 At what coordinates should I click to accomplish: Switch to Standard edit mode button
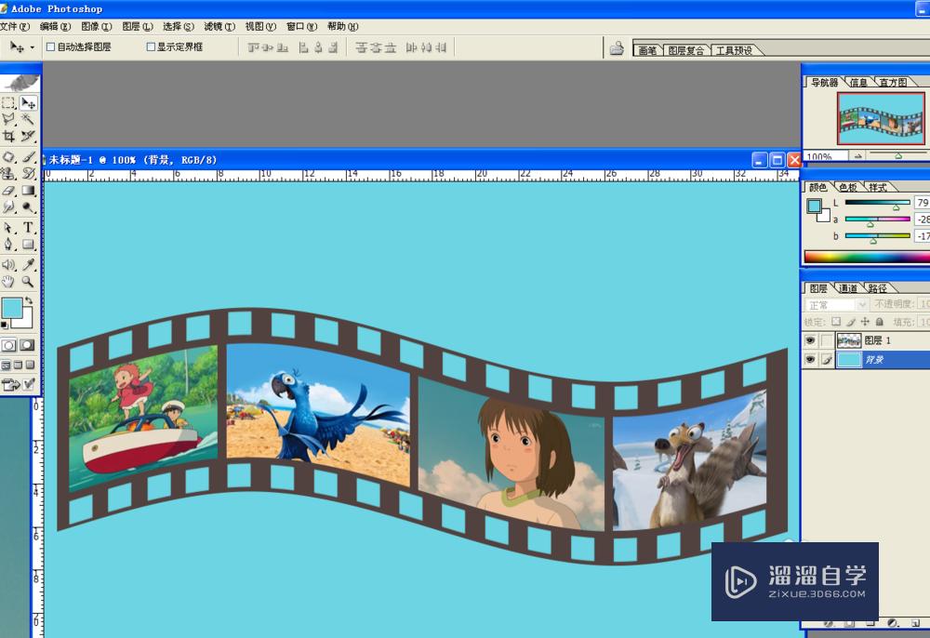pos(9,345)
